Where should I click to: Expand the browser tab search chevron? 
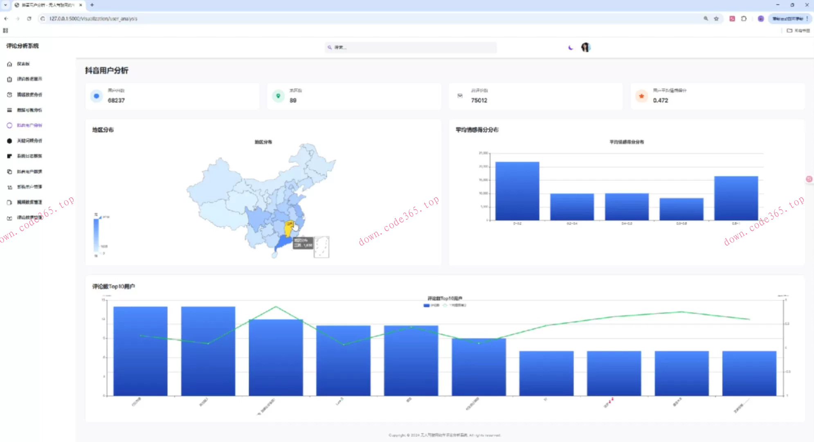pyautogui.click(x=5, y=5)
